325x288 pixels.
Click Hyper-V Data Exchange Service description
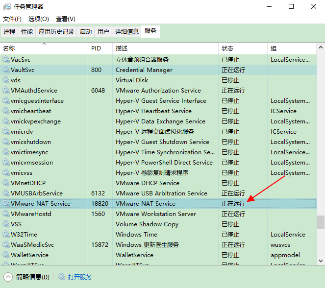pyautogui.click(x=160, y=121)
